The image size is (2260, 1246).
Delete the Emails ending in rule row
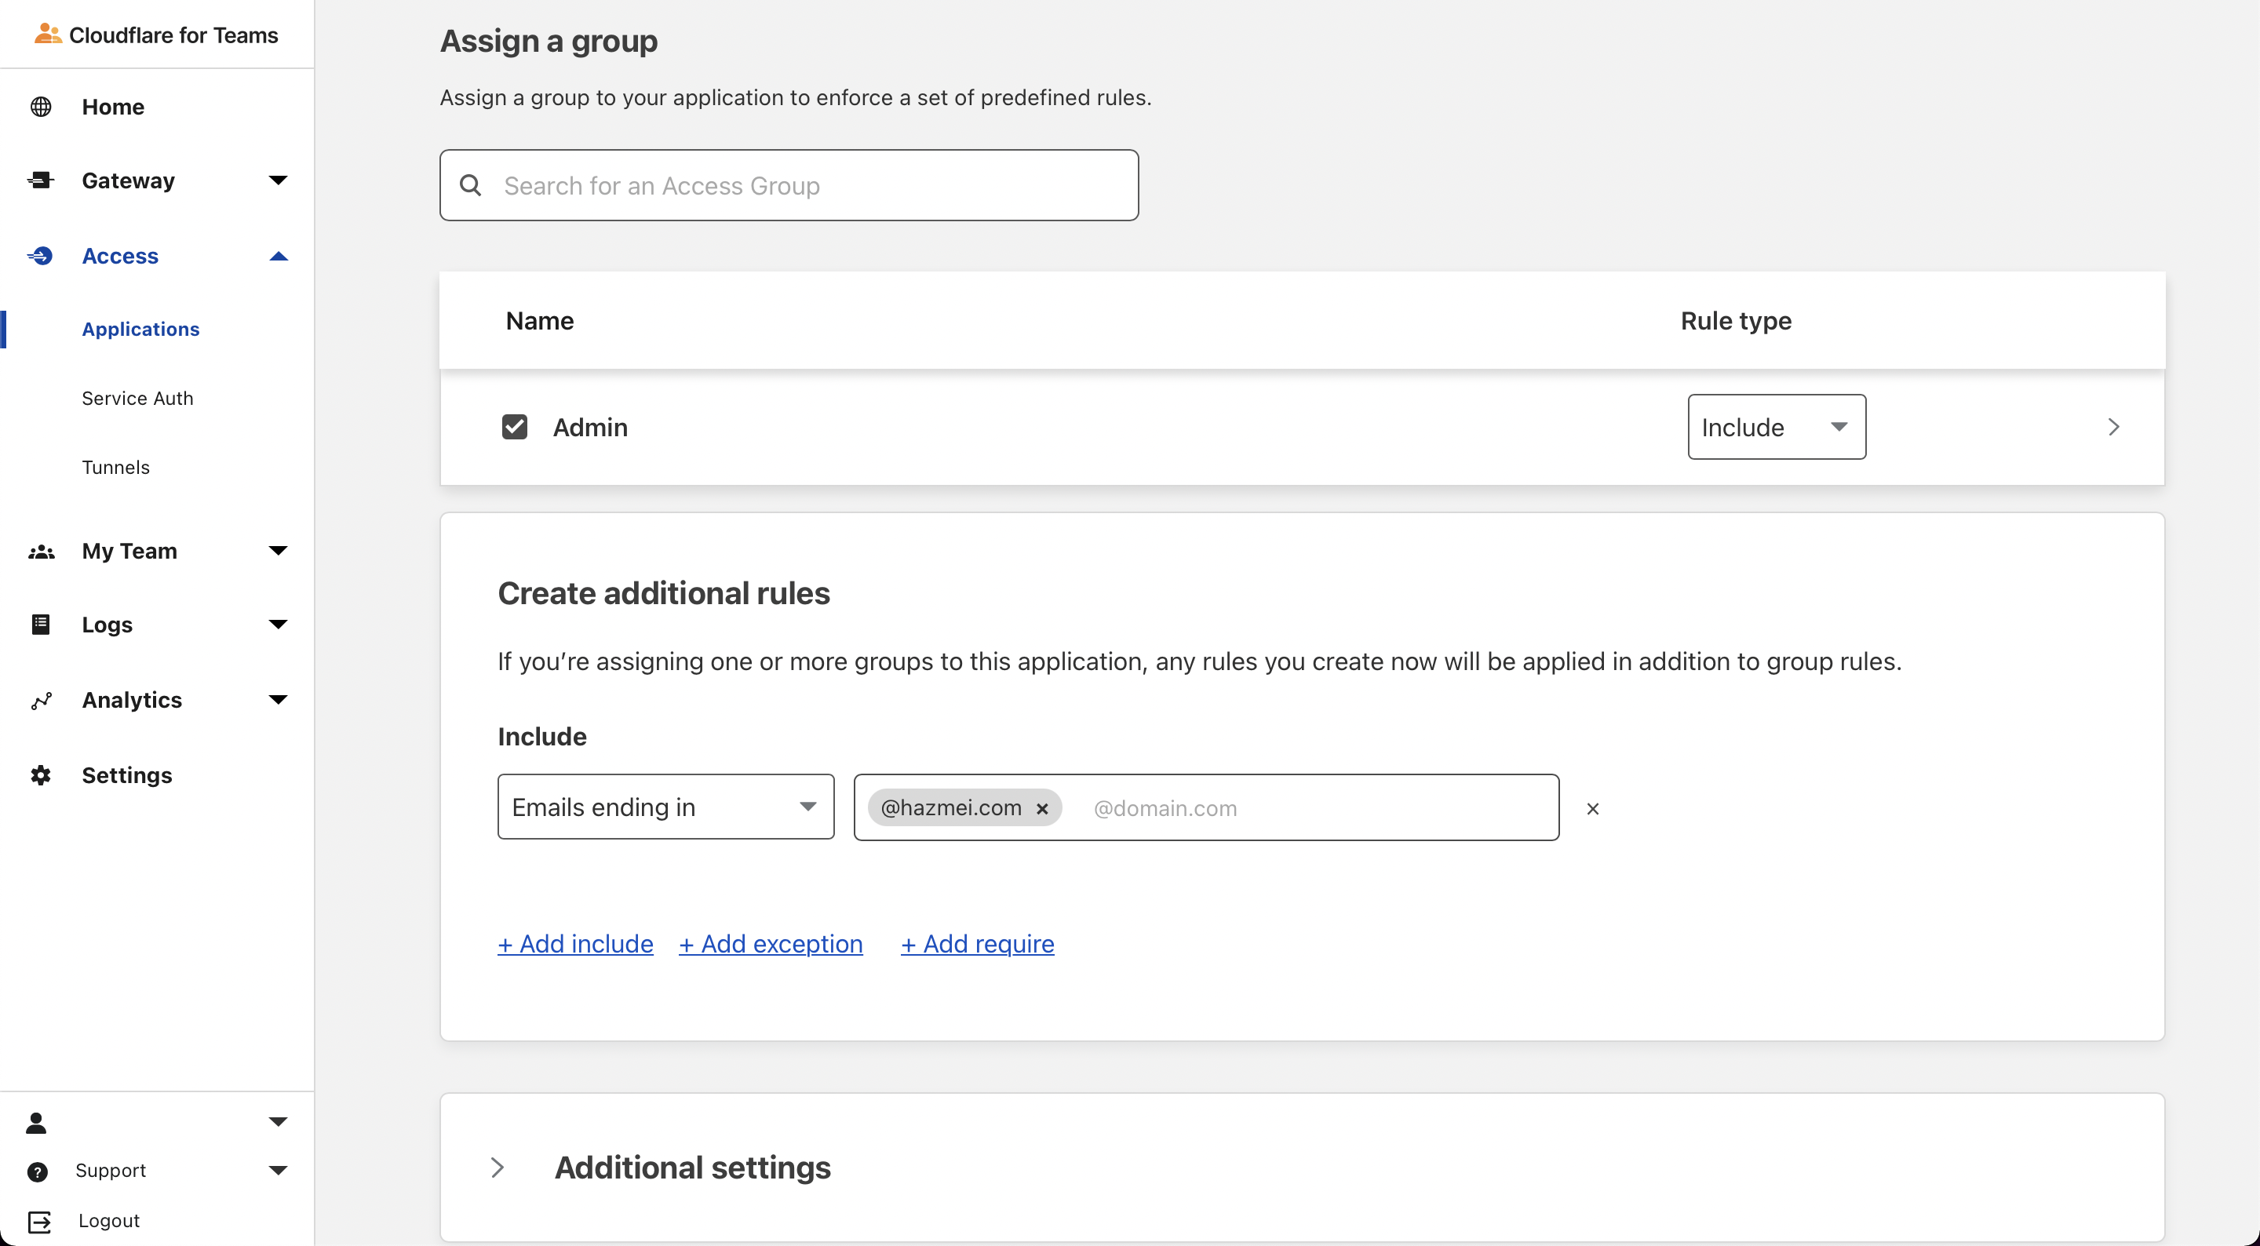[x=1592, y=809]
